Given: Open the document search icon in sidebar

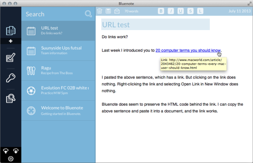Looking at the screenshot, I should [10, 98].
